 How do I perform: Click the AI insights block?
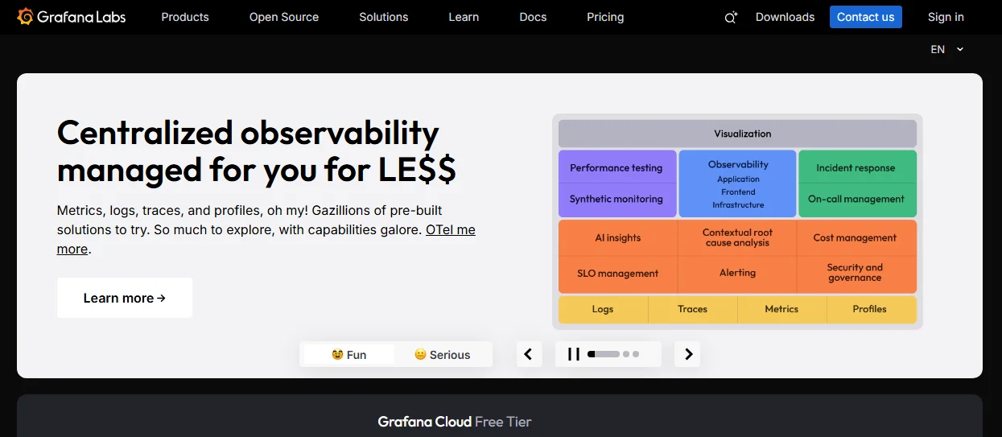[x=618, y=237]
